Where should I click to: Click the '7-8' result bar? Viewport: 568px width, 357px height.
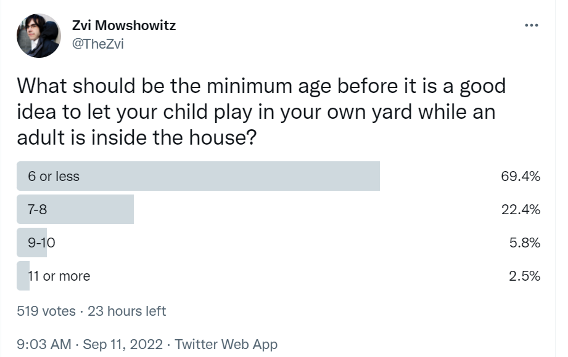click(75, 209)
